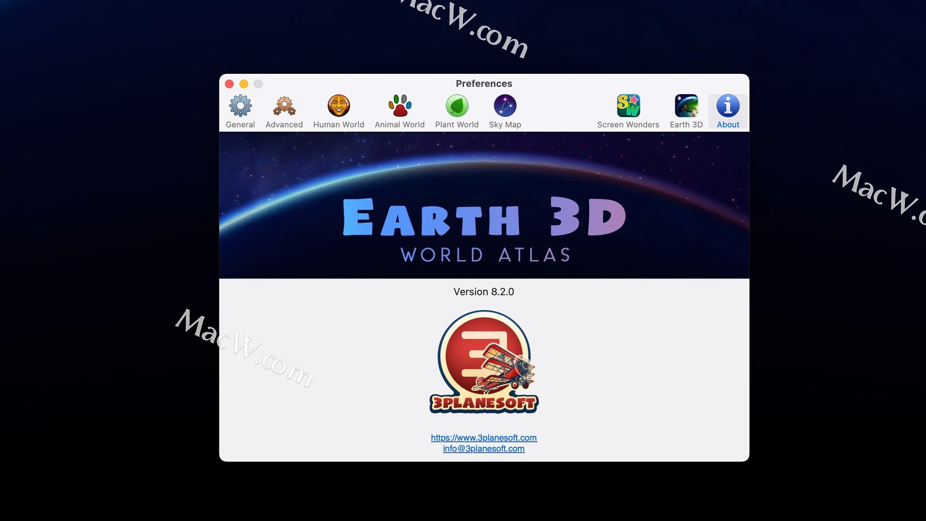Click the info@3planesoft.com email link
Screen dimensions: 926x521
point(484,449)
